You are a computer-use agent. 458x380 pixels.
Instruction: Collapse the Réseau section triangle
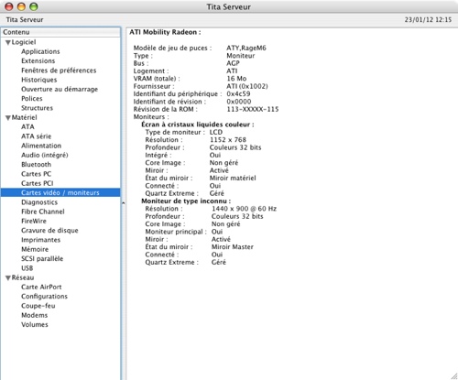(x=8, y=278)
